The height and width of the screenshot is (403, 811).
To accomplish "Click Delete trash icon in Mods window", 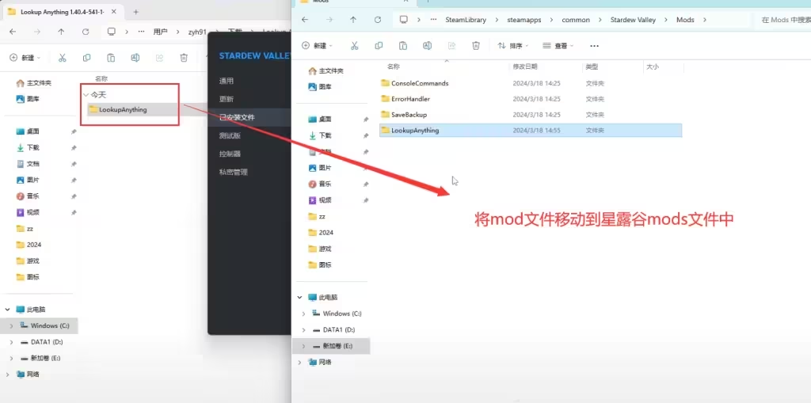I will point(476,45).
